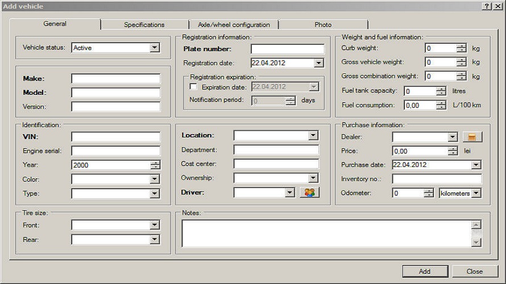Enable the Expiration date checkbox
506x284 pixels.
(193, 87)
